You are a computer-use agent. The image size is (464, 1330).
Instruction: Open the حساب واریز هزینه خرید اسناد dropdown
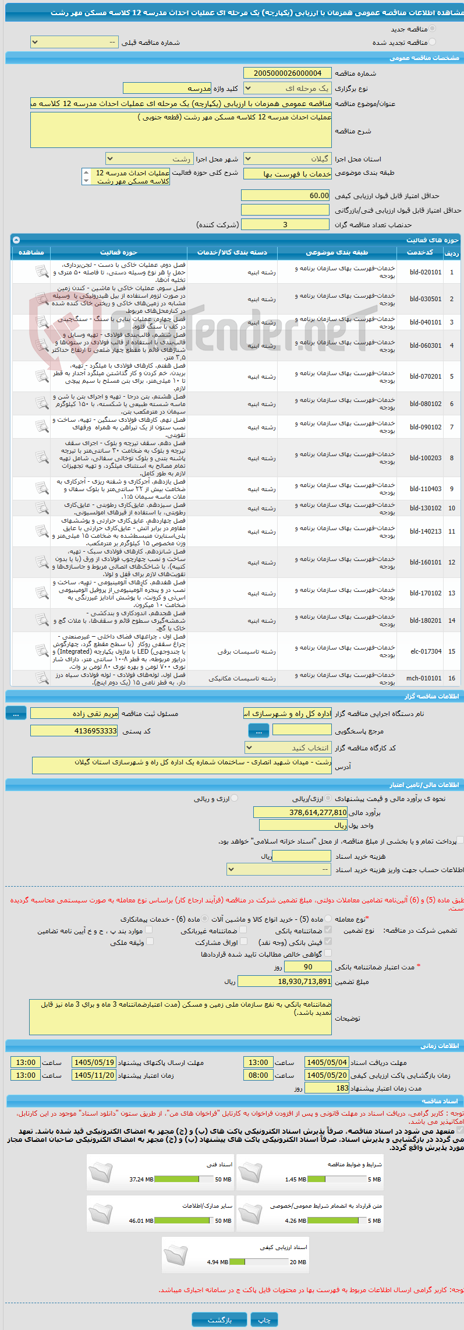point(279,870)
